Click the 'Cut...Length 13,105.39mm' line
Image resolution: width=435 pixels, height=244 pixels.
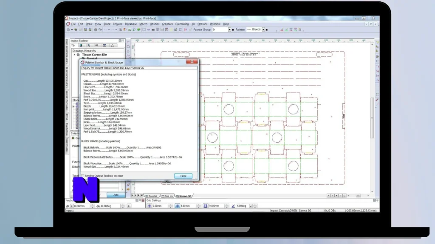click(x=103, y=81)
